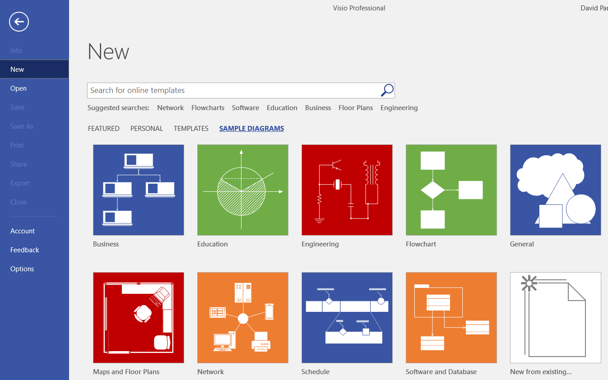The width and height of the screenshot is (608, 380).
Task: Click the Software suggested search link
Action: point(246,108)
